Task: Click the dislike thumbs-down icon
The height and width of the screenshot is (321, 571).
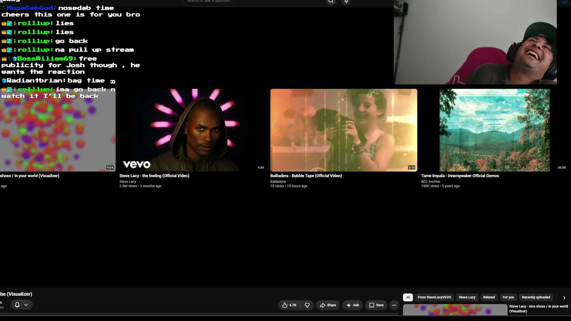Action: [307, 305]
